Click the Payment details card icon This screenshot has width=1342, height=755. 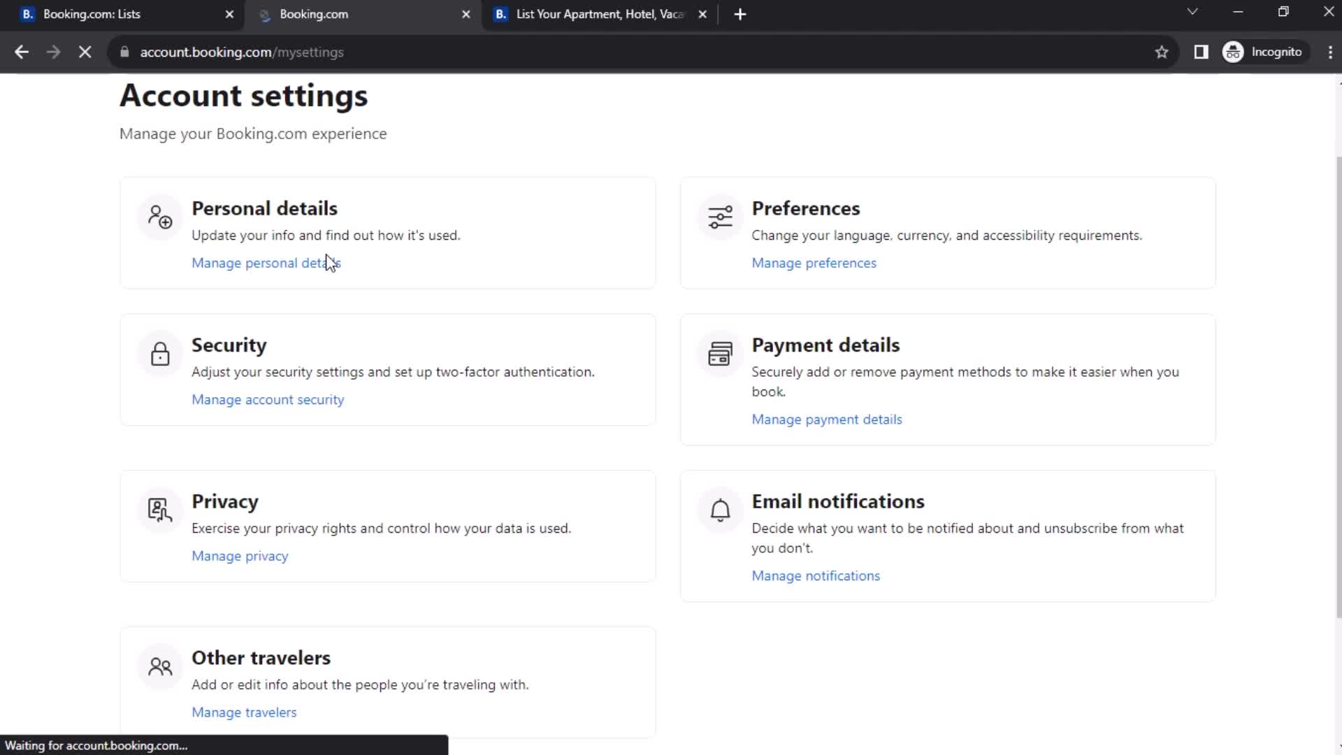click(x=720, y=354)
